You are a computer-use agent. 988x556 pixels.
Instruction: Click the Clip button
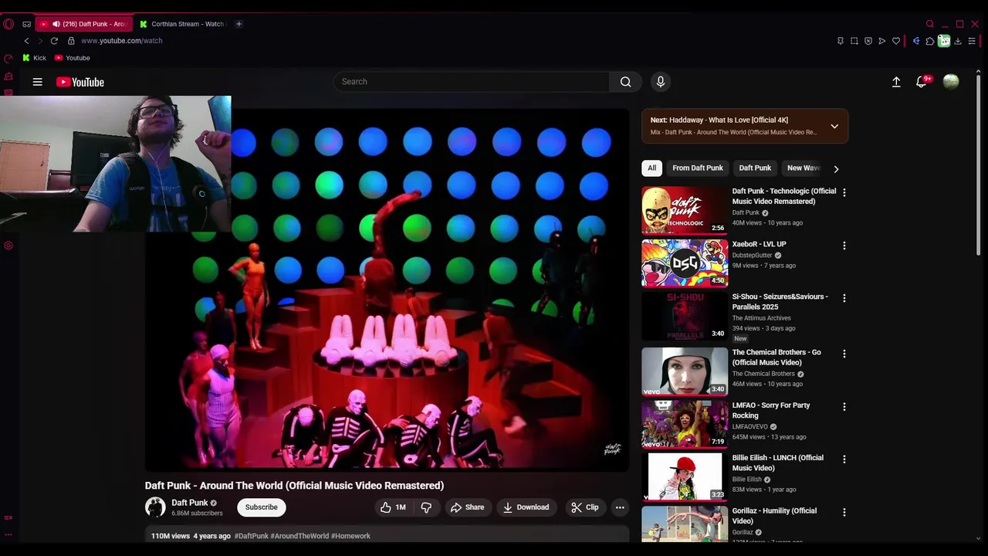[x=584, y=507]
